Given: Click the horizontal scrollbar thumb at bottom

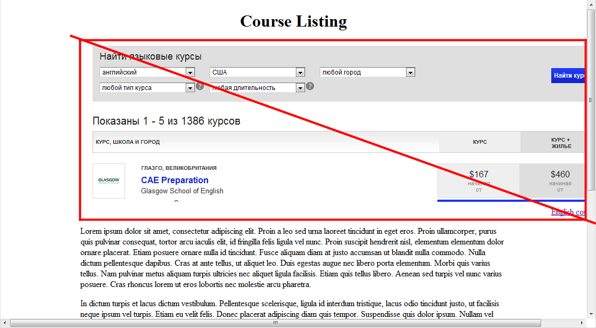Looking at the screenshot, I should click(x=275, y=323).
